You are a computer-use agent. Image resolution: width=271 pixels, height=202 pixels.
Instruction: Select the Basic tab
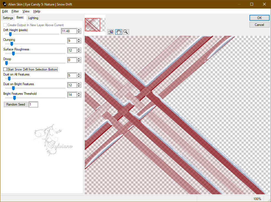(x=20, y=17)
